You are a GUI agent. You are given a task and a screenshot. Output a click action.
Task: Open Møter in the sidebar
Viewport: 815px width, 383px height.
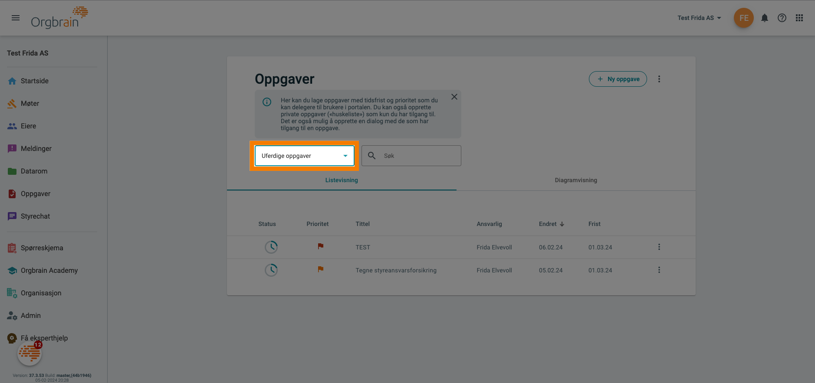pos(30,103)
